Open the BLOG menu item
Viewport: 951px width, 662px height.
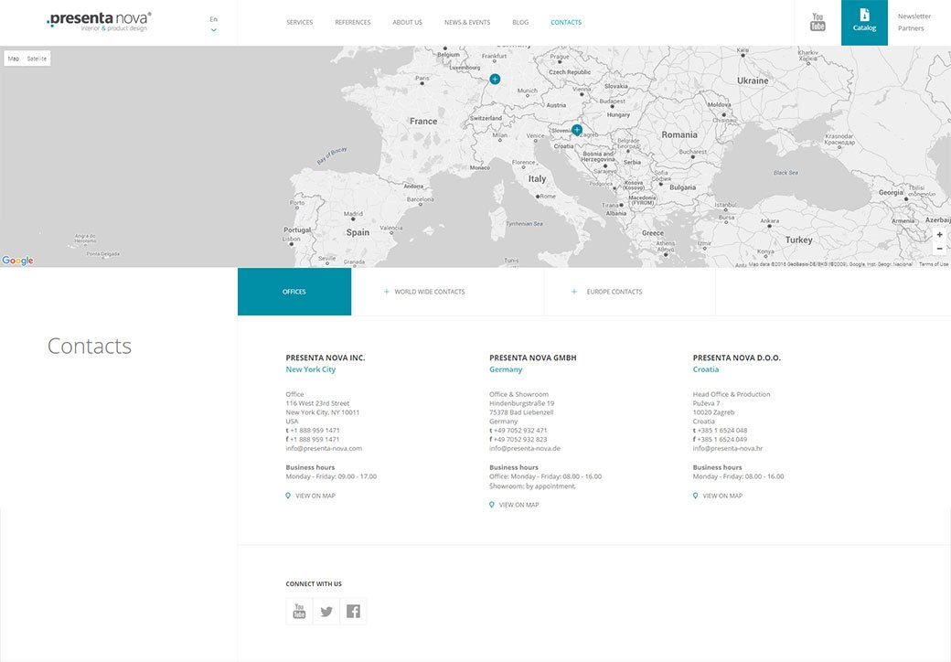pyautogui.click(x=520, y=22)
